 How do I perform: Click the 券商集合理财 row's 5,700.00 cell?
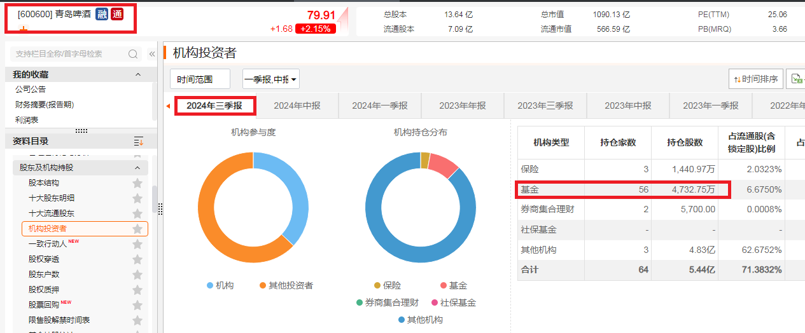coord(684,209)
